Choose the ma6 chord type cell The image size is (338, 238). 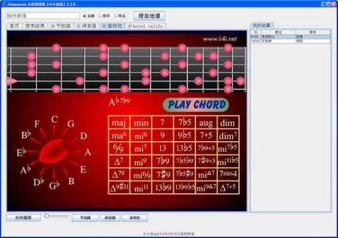(x=119, y=135)
